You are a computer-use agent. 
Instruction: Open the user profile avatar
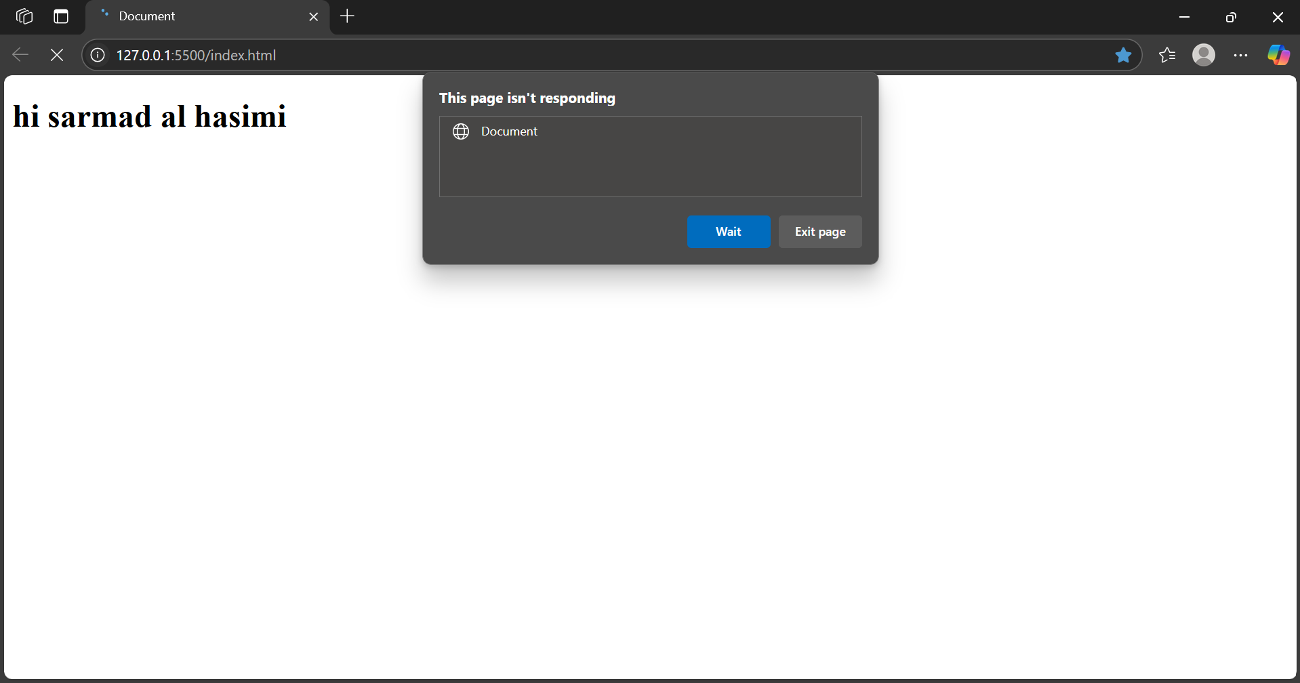1203,55
